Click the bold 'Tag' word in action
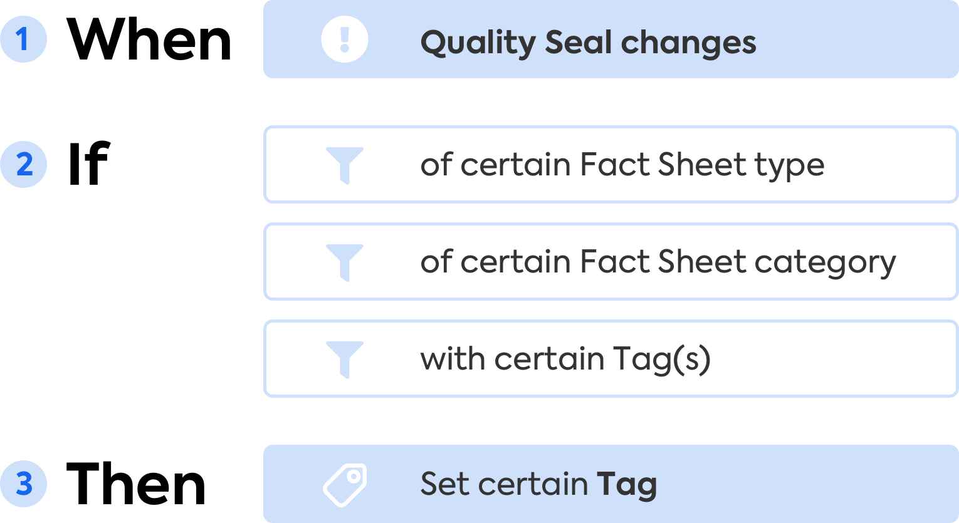The height and width of the screenshot is (523, 959). click(x=626, y=484)
